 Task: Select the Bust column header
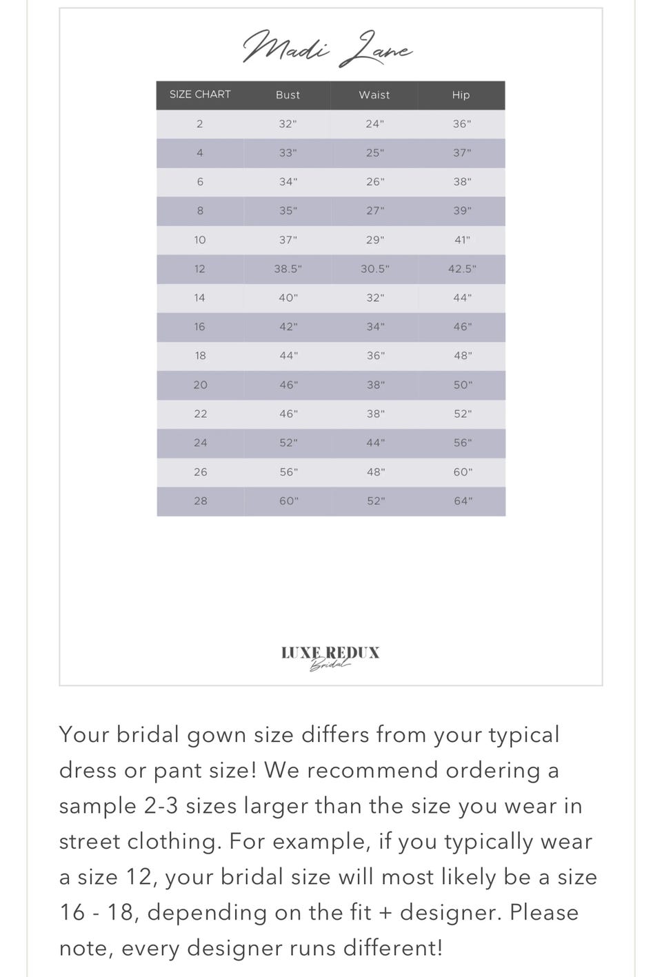288,95
